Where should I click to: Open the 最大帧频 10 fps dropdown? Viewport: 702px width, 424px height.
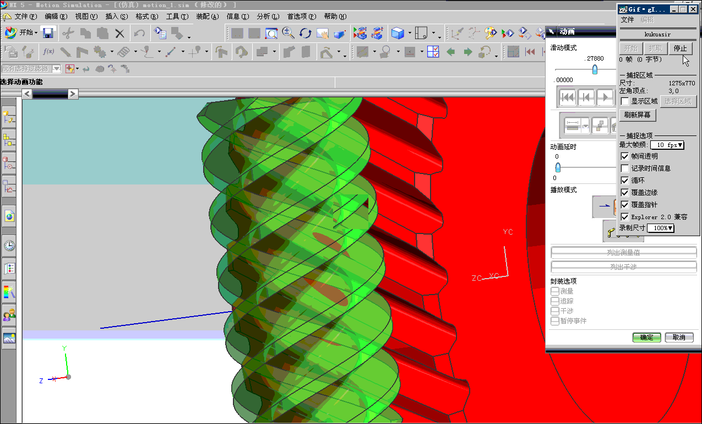coord(667,145)
